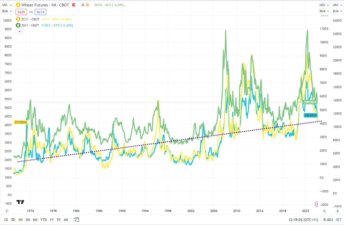Click the 1100'0 label on middle price scale
The height and width of the screenshot is (225, 344).
[x=324, y=29]
